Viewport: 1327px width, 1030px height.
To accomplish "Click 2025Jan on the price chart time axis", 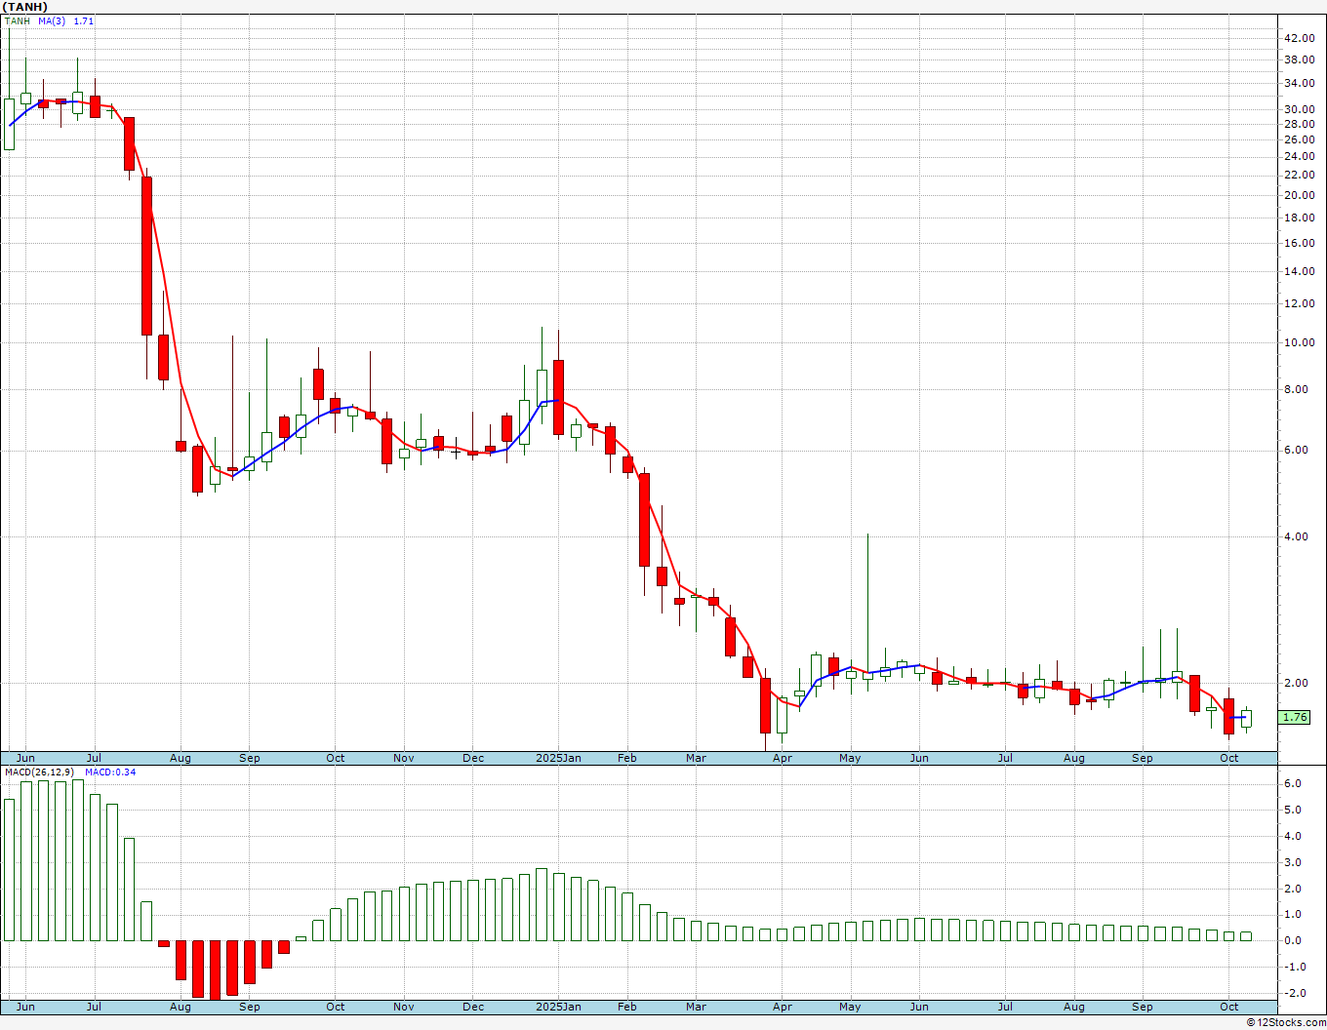I will click(x=559, y=758).
